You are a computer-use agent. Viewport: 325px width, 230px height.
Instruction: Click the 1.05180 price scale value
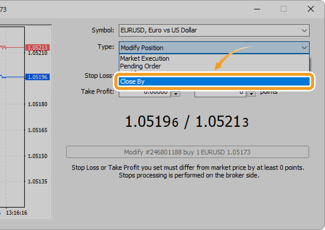(38, 104)
